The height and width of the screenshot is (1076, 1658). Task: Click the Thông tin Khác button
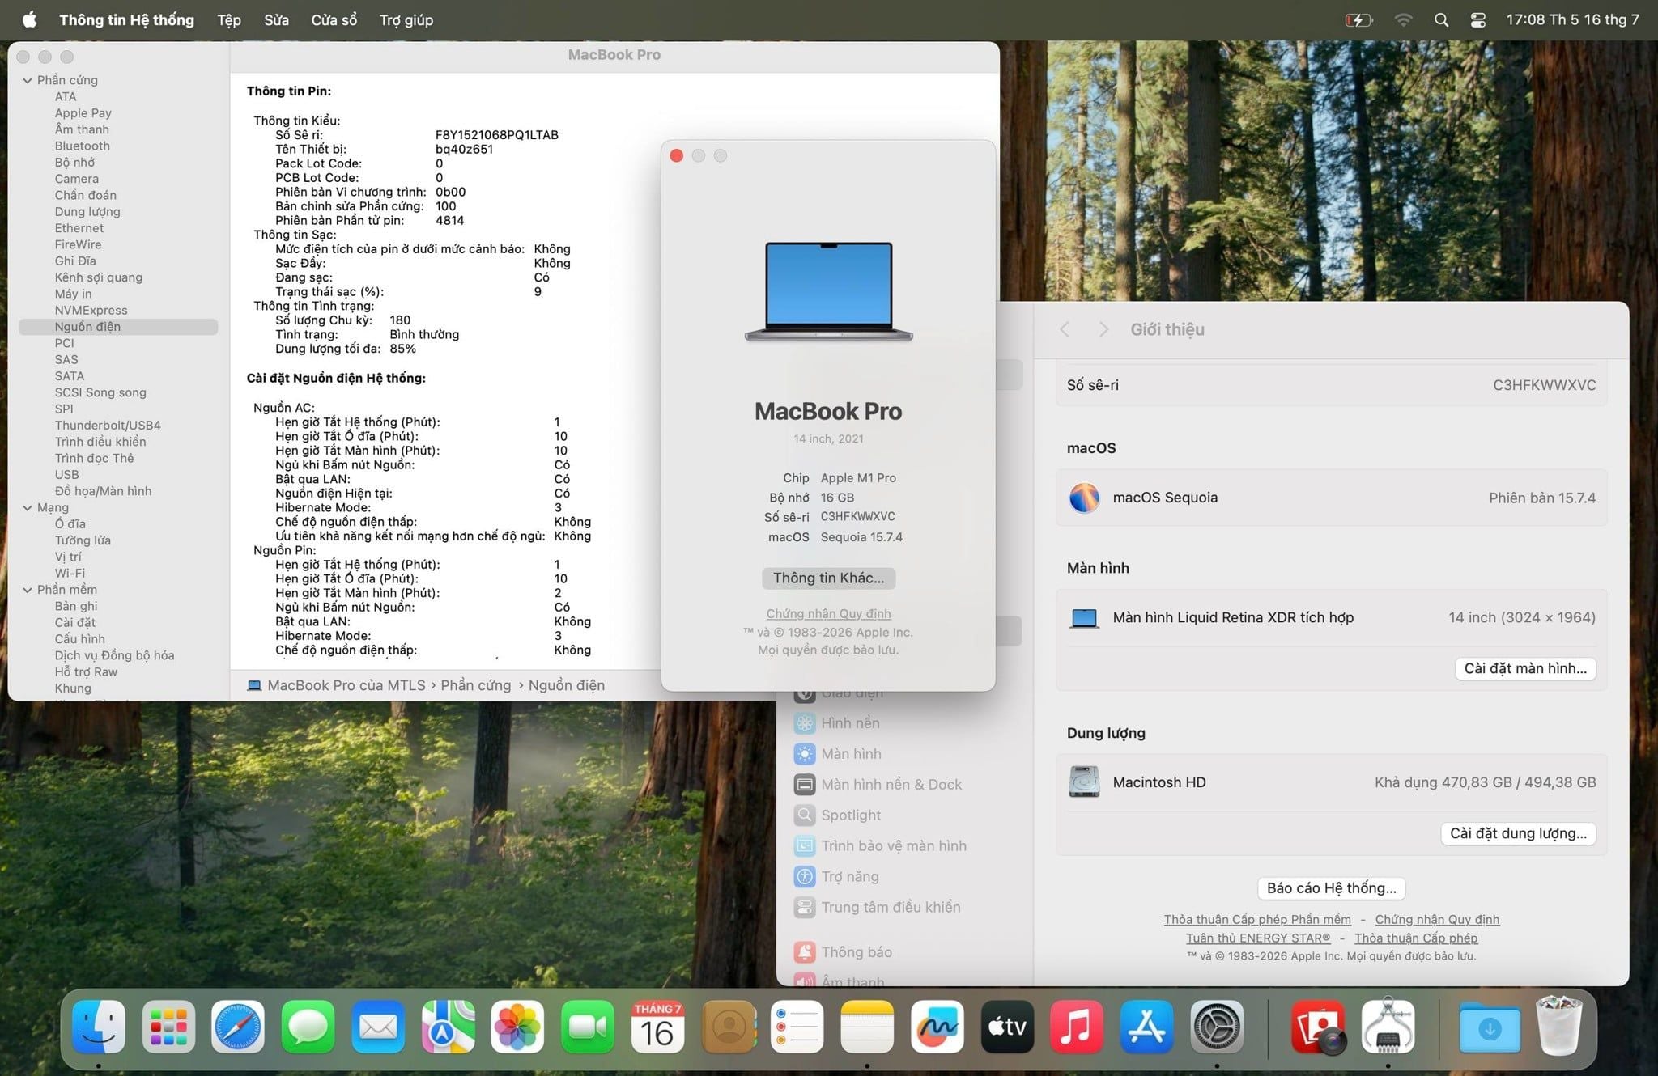(x=828, y=578)
